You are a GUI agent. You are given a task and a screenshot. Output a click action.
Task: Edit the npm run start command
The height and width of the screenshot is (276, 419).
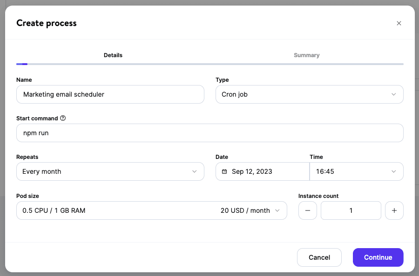(x=209, y=133)
